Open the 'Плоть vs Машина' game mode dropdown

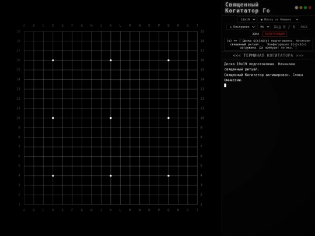coord(278,19)
